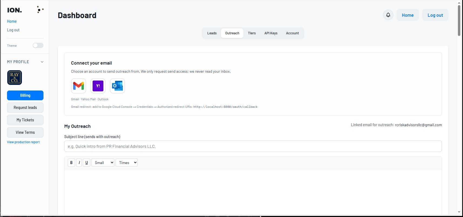Switch to the Leads tab
Screen dimensions: 463x217
point(212,33)
